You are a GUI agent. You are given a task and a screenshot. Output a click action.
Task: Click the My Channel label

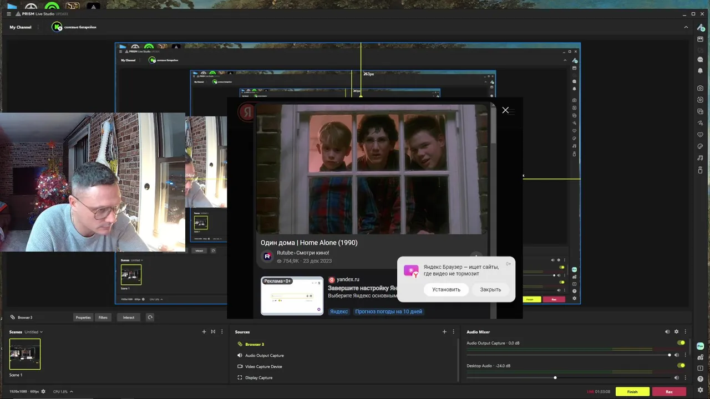21,27
